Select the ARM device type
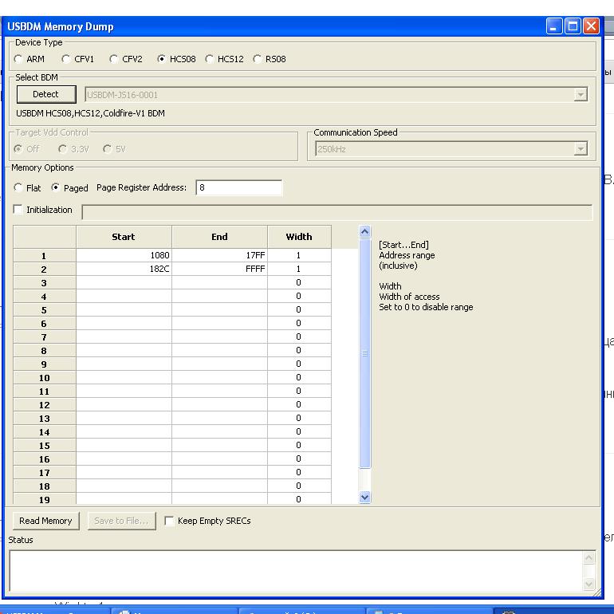This screenshot has width=614, height=614. (18, 59)
